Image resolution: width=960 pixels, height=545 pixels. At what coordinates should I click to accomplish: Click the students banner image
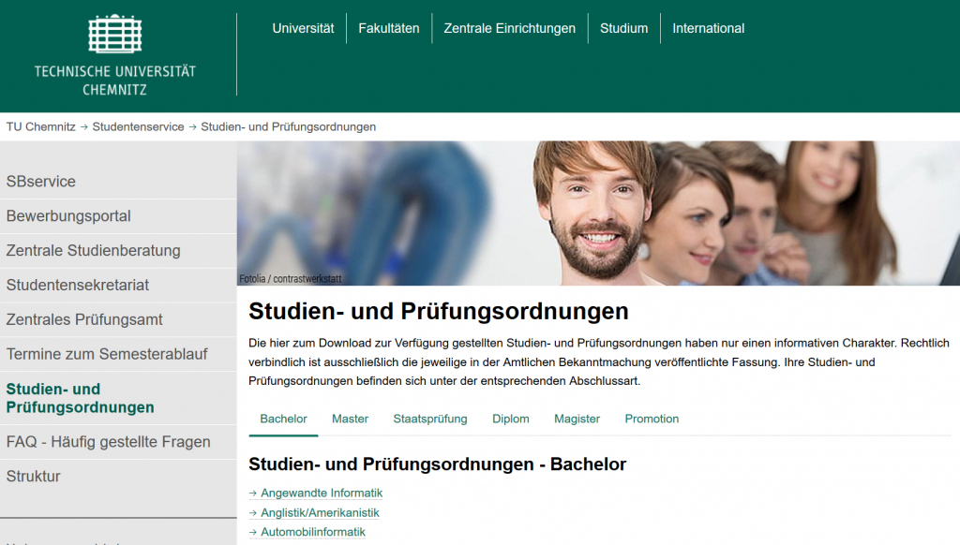598,214
